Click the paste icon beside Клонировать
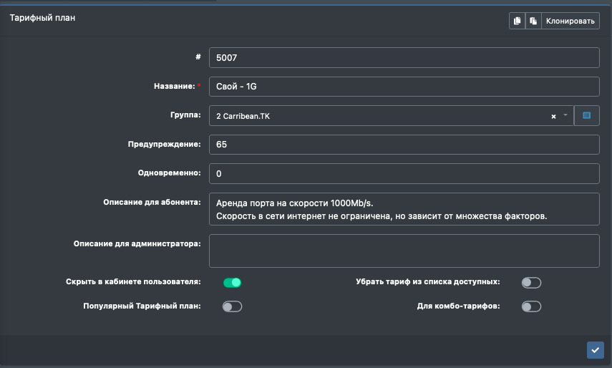The height and width of the screenshot is (368, 612). pyautogui.click(x=533, y=21)
